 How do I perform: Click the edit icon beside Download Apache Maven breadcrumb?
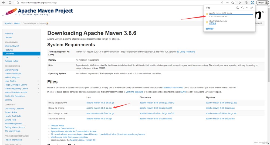point(47,23)
